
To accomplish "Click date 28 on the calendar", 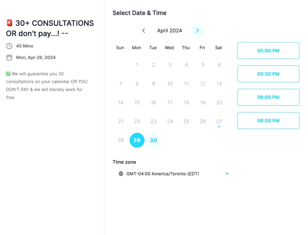I will click(121, 140).
